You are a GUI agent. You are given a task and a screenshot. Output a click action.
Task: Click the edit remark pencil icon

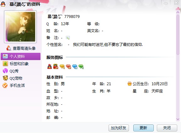[68, 38]
